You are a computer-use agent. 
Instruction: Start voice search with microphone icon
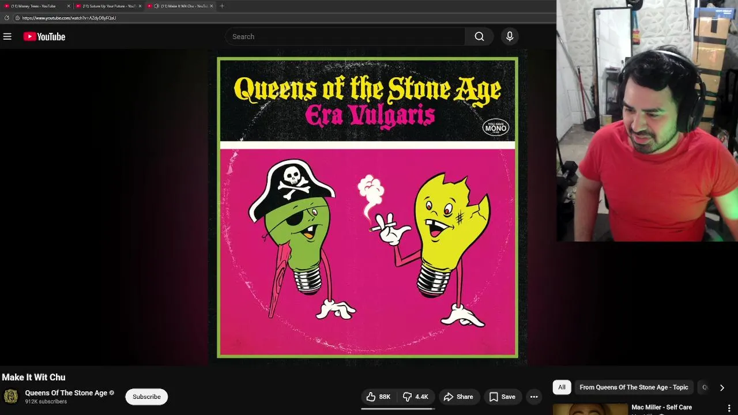click(x=510, y=36)
